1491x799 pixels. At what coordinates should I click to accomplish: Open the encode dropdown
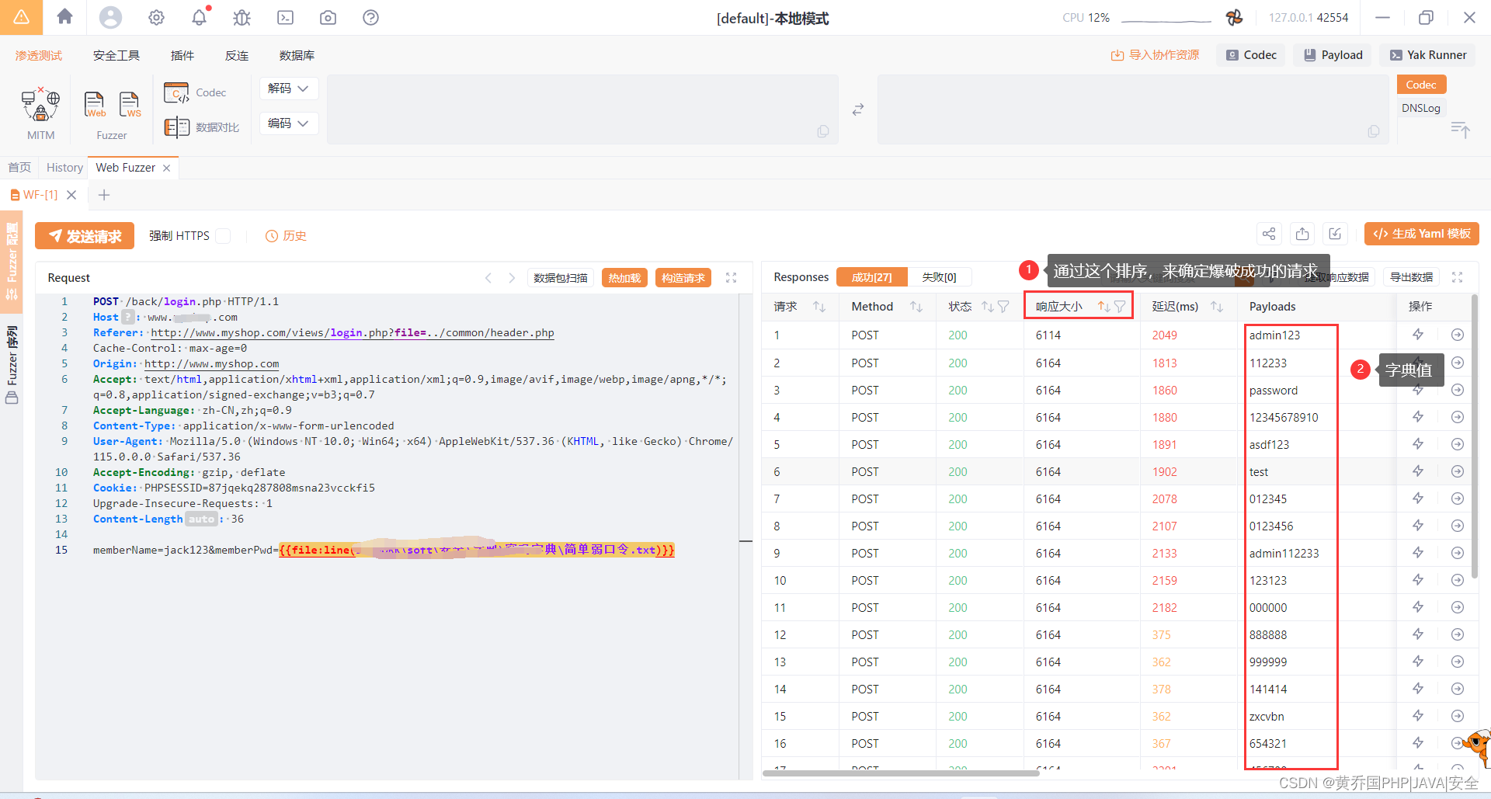coord(288,123)
